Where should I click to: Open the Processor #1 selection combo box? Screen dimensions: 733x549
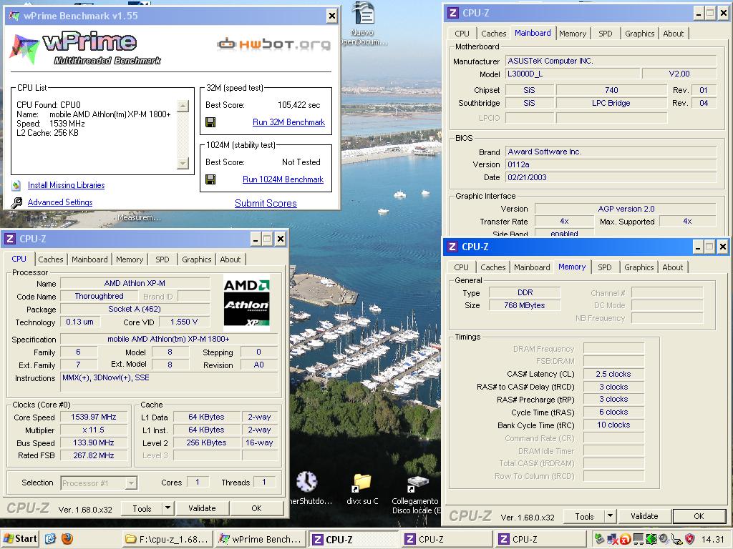99,483
